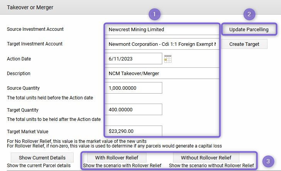
Task: Click the Target Quantity label
Action: click(23, 110)
